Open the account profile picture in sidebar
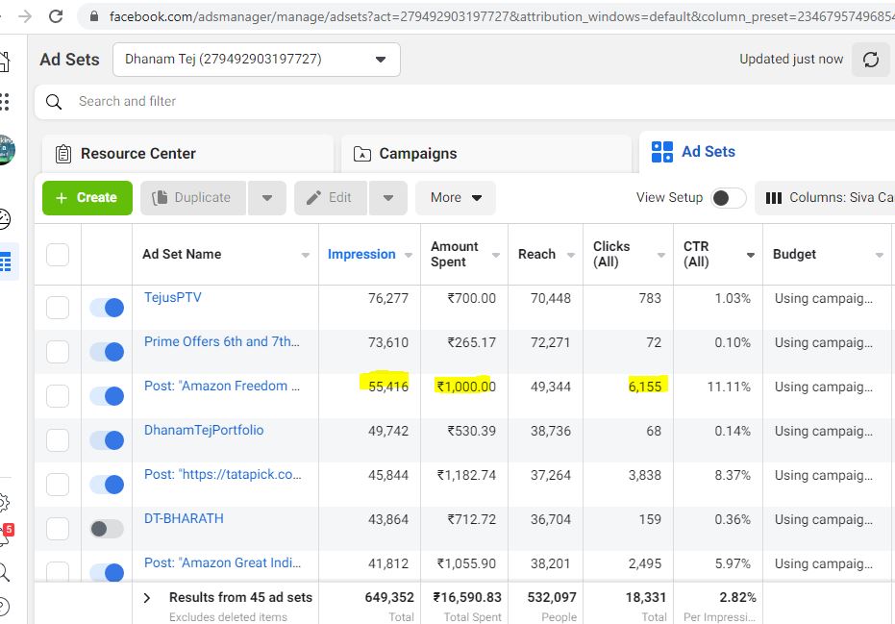 tap(7, 150)
